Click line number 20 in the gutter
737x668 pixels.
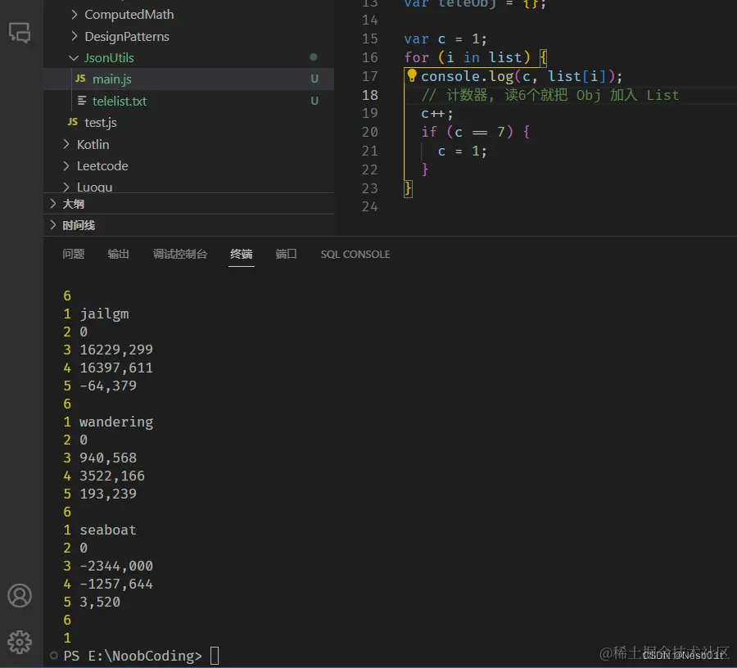pos(370,132)
